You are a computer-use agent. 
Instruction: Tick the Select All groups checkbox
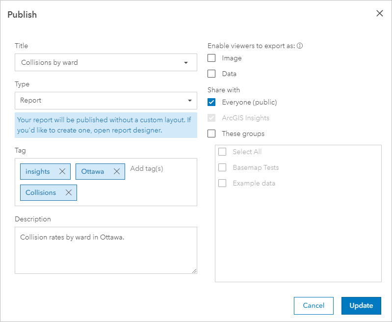[x=222, y=152]
